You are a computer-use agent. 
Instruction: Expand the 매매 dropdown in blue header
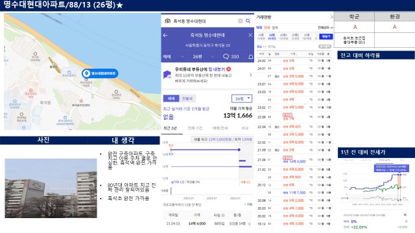point(174,56)
